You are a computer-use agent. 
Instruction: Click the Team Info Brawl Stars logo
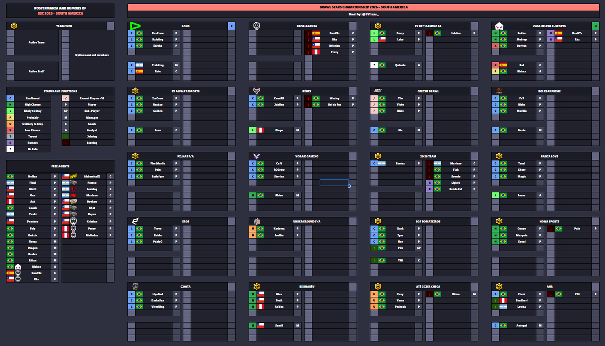13,26
